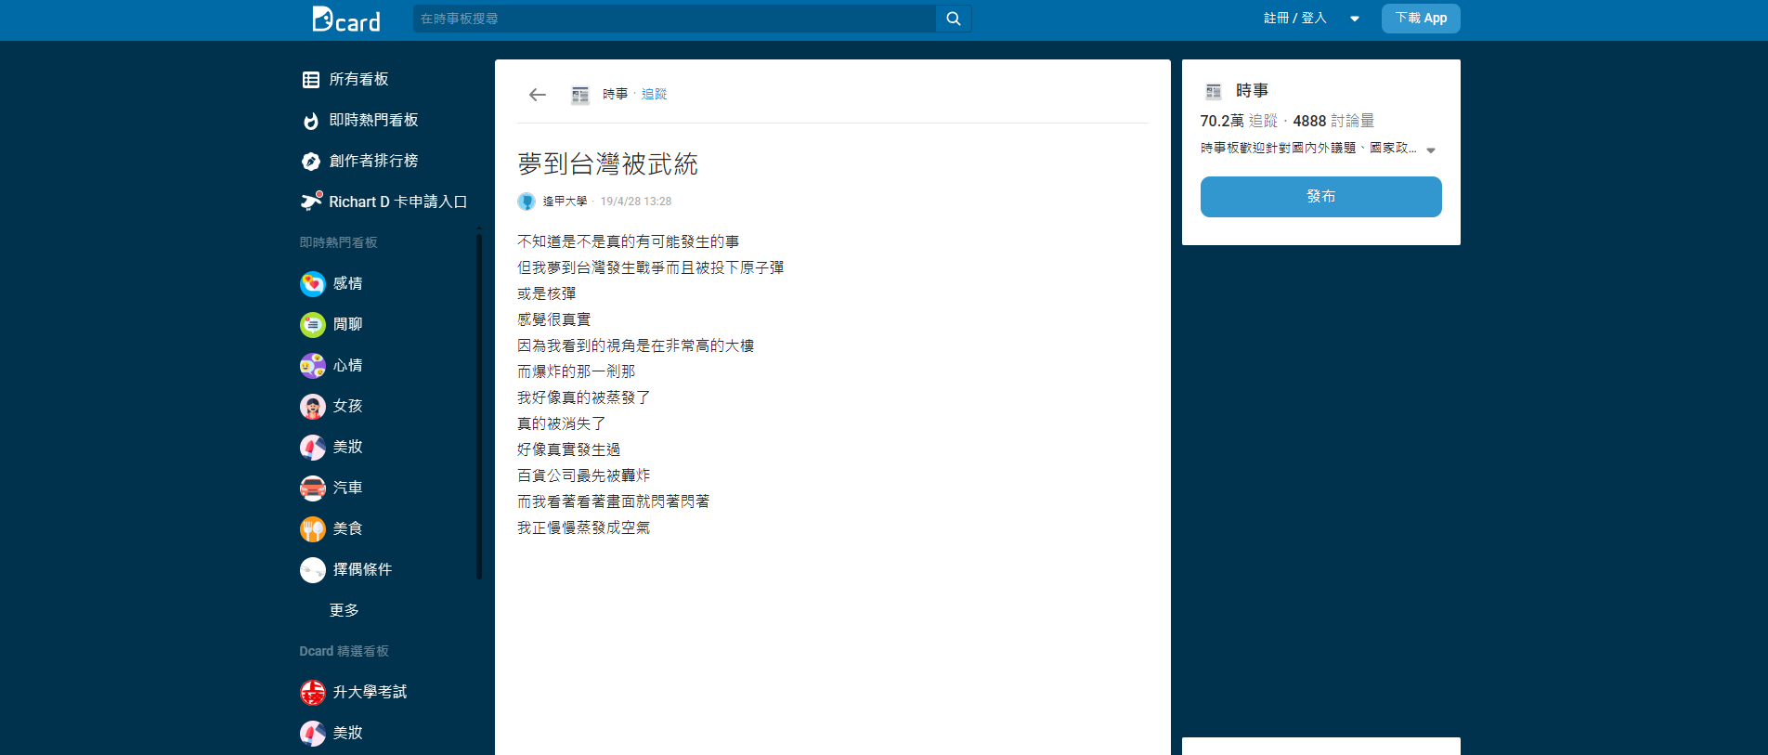This screenshot has height=755, width=1768.
Task: Expand the account dropdown arrow
Action: point(1355,19)
